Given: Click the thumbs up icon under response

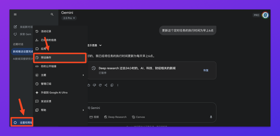Looking at the screenshot, I should 89,85.
